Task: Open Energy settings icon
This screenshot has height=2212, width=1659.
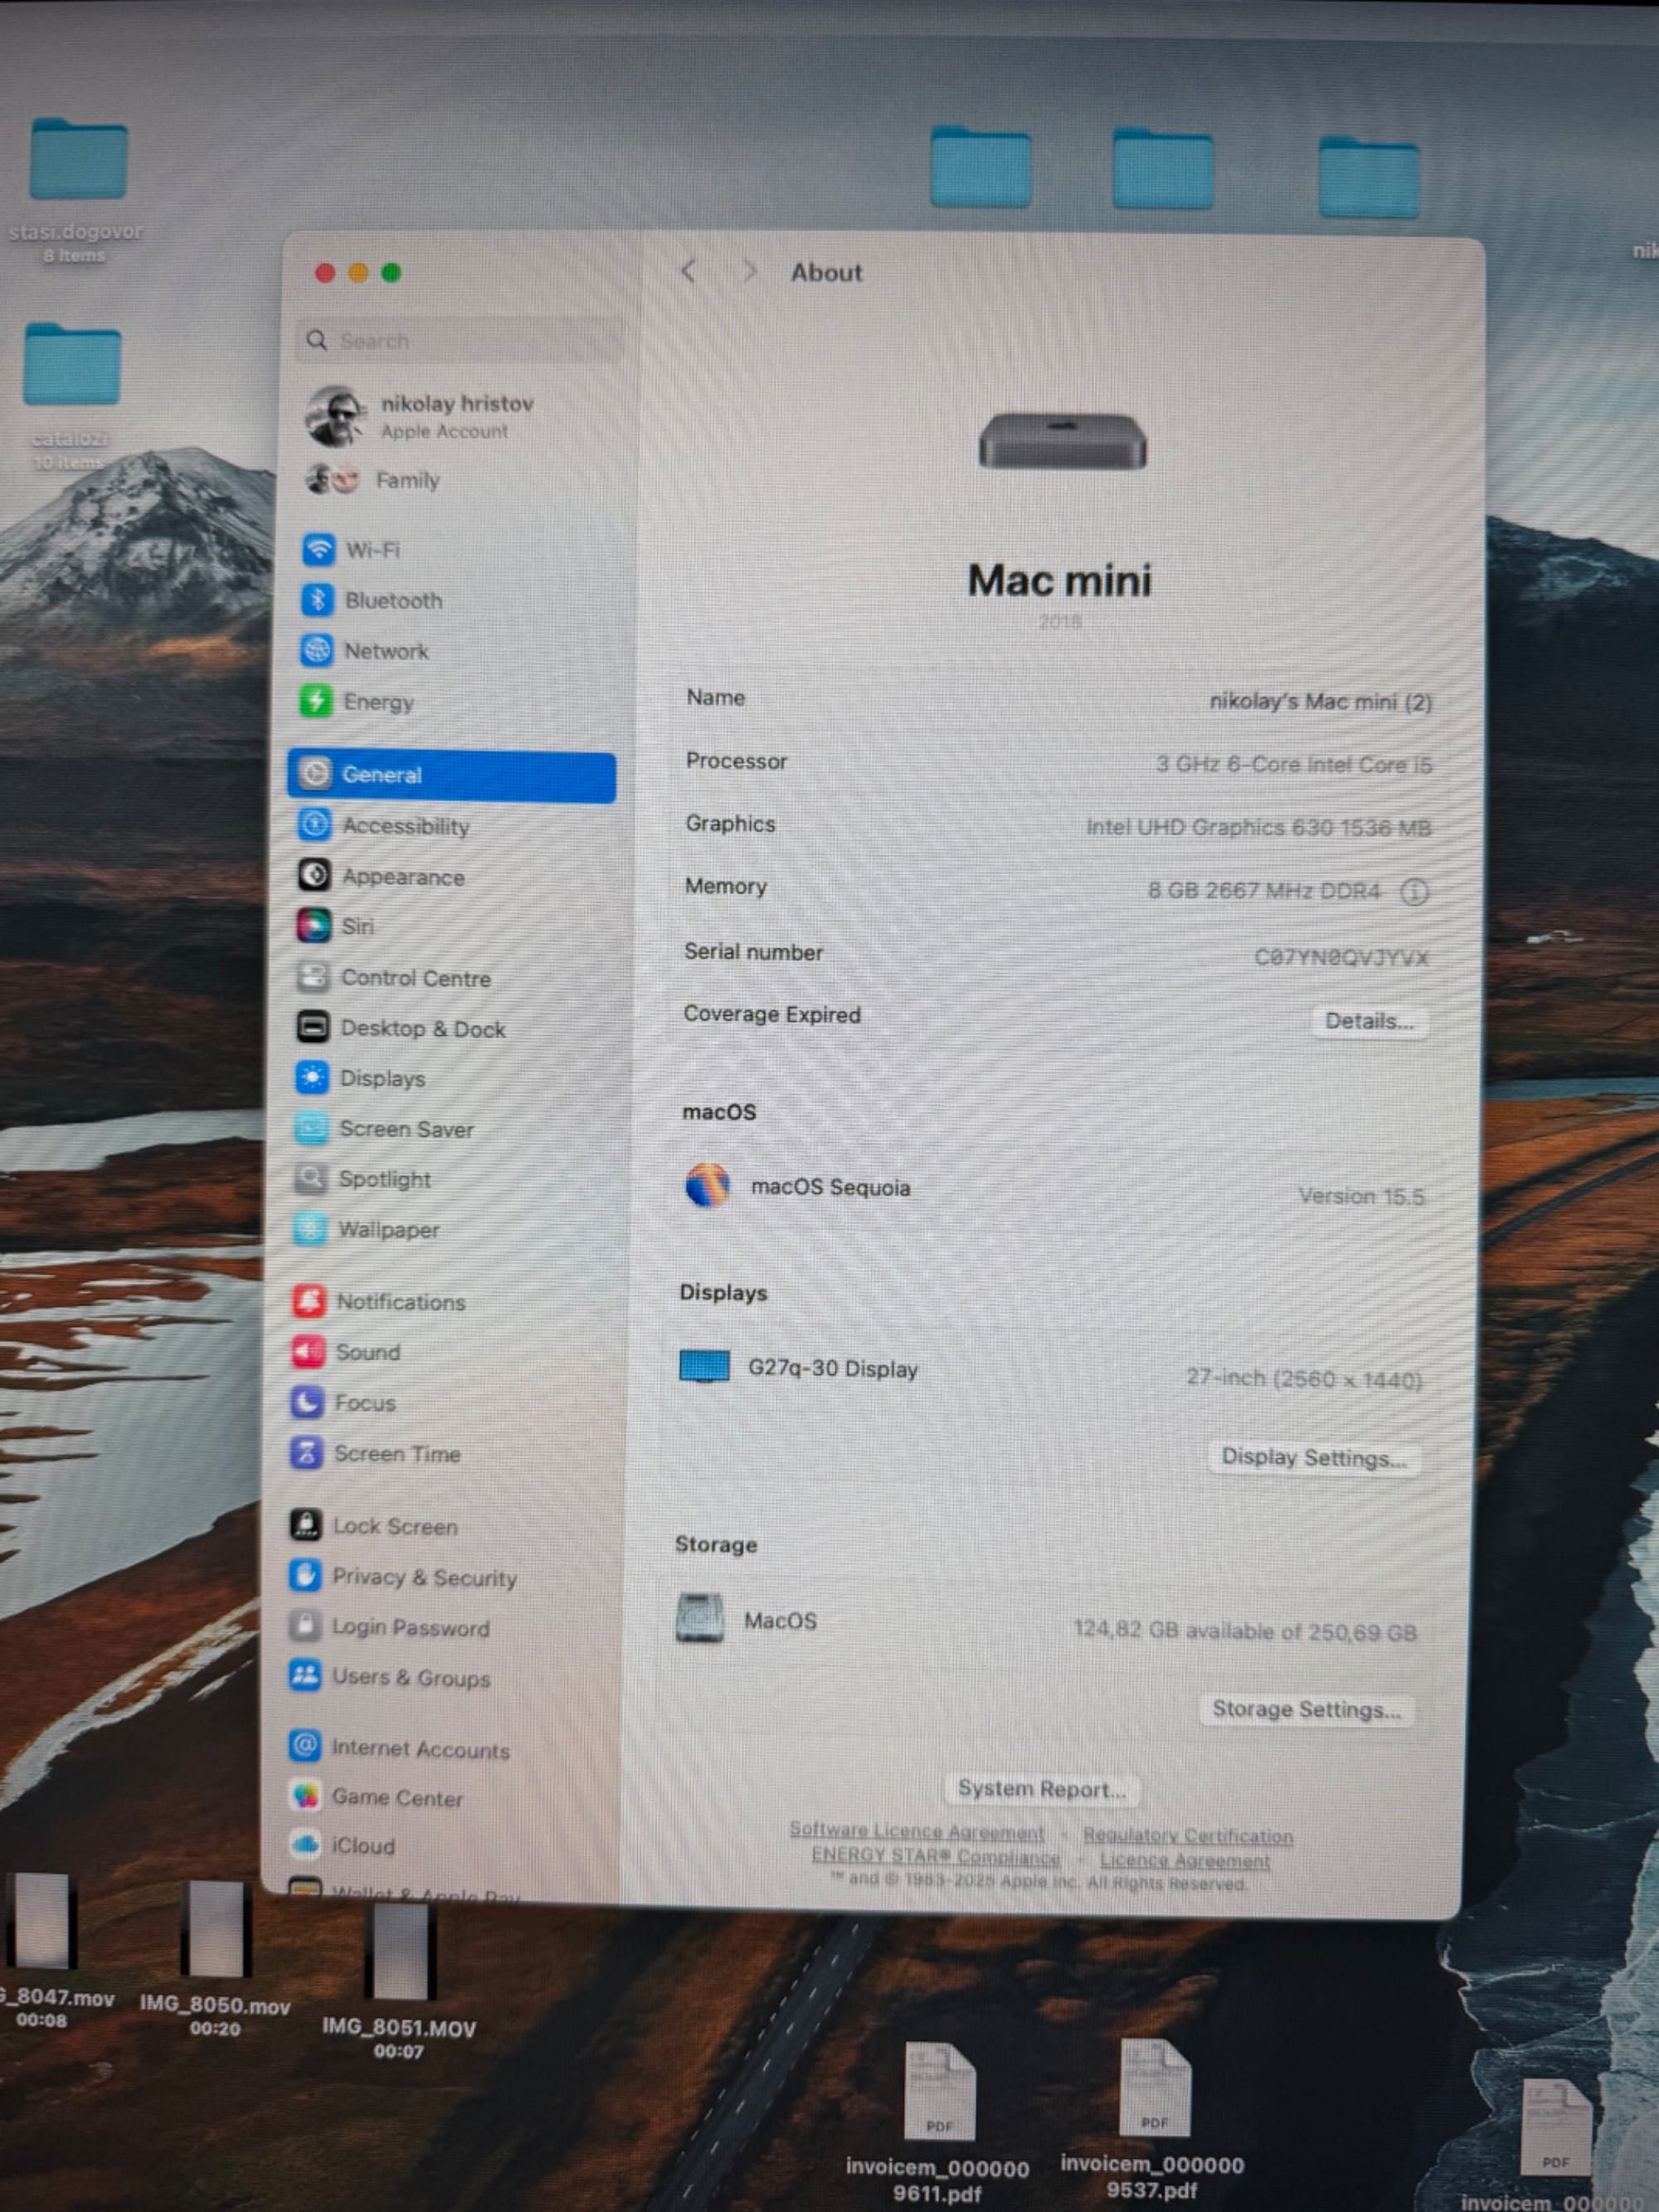Action: pyautogui.click(x=316, y=701)
